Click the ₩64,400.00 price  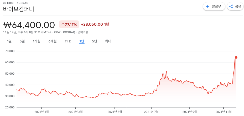click(29, 25)
